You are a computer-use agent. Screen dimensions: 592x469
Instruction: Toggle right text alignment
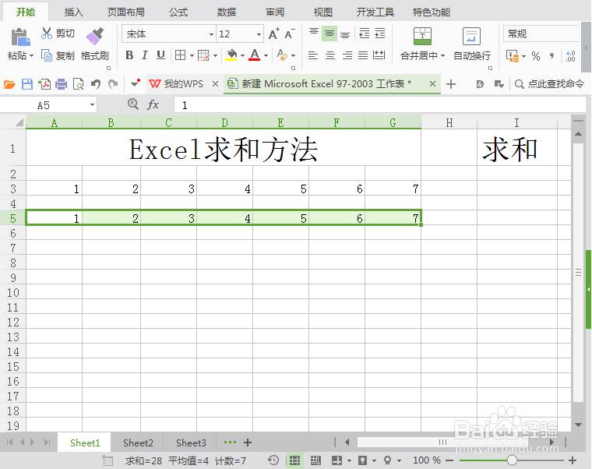click(x=347, y=55)
